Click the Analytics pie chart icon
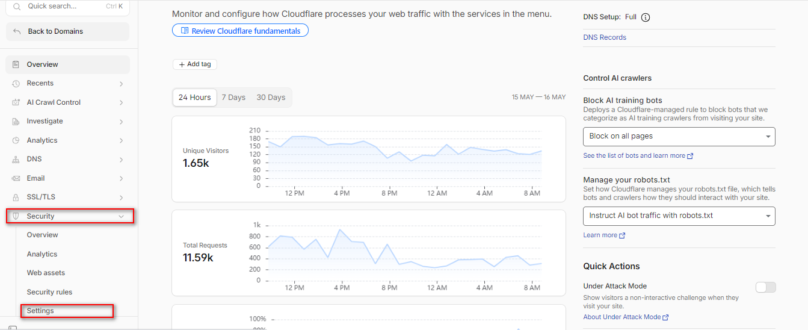 [16, 140]
